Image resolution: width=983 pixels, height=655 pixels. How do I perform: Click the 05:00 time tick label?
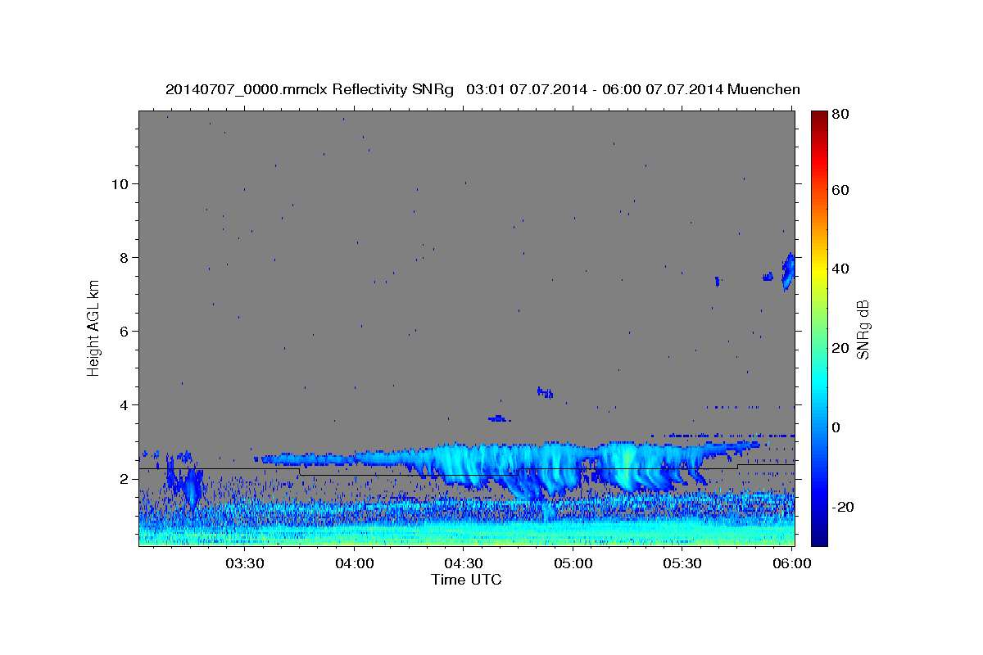[573, 564]
